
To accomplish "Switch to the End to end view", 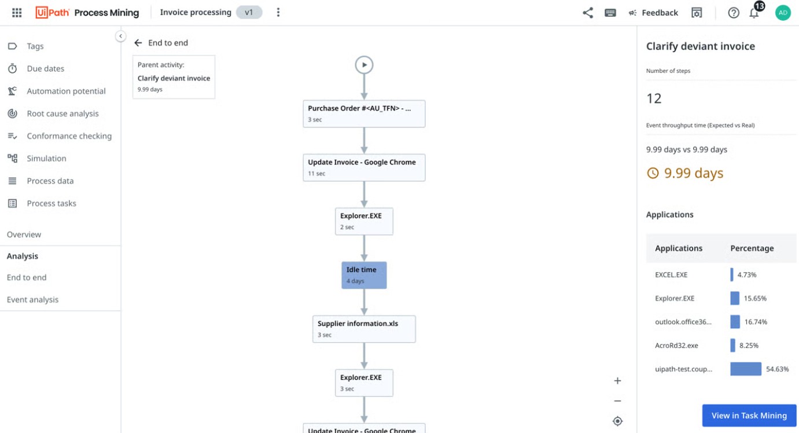I will click(27, 277).
